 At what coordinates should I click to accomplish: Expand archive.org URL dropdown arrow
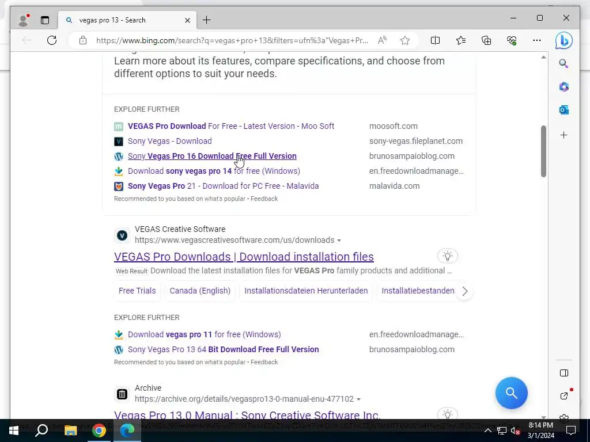tap(358, 399)
